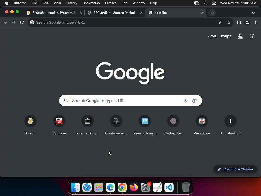
Task: Open the date and time display
Action: click(x=238, y=3)
